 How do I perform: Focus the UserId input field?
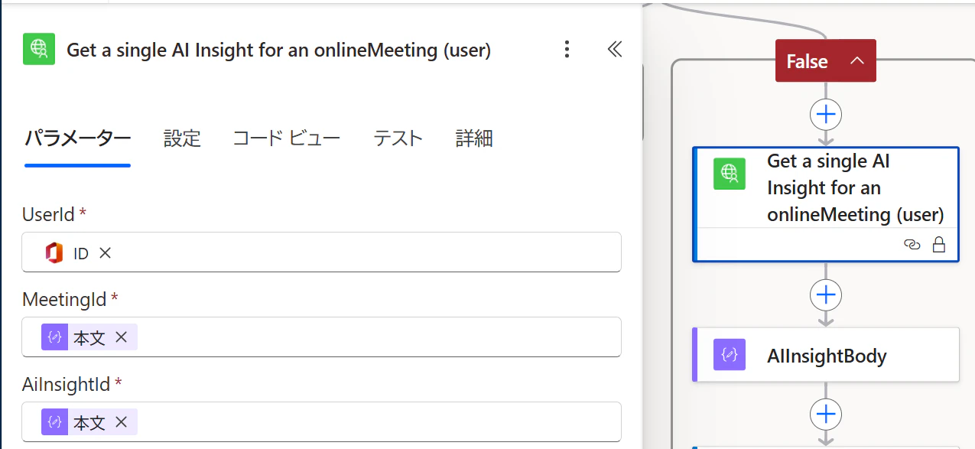tap(321, 252)
